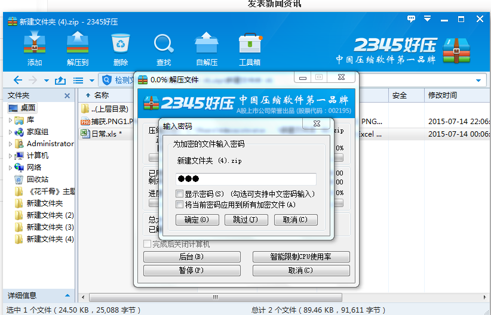Open the ..(上层目录) parent folder entry
This screenshot has height=315, width=491.
(x=105, y=109)
